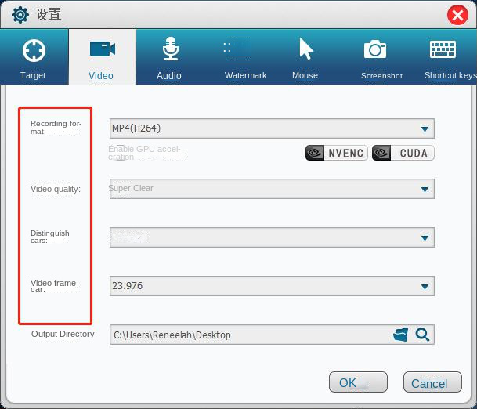Open the Audio settings tab
The width and height of the screenshot is (477, 409).
[x=169, y=57]
